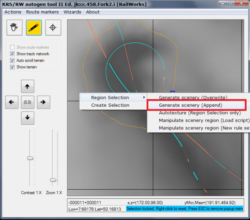The image size is (250, 220).
Task: Open the About menu
Action: point(93,12)
